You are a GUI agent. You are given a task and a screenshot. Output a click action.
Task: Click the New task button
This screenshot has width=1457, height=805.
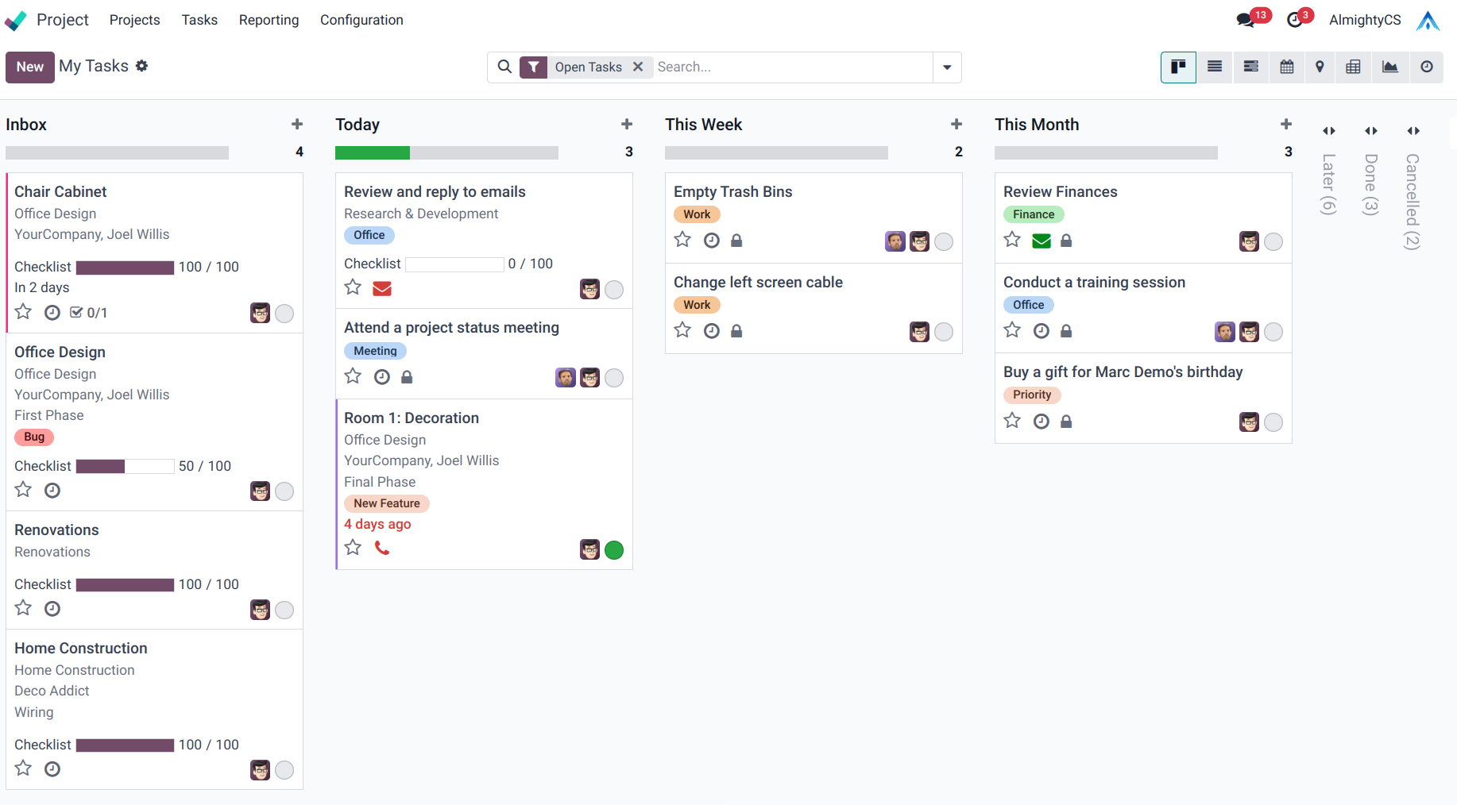(30, 67)
